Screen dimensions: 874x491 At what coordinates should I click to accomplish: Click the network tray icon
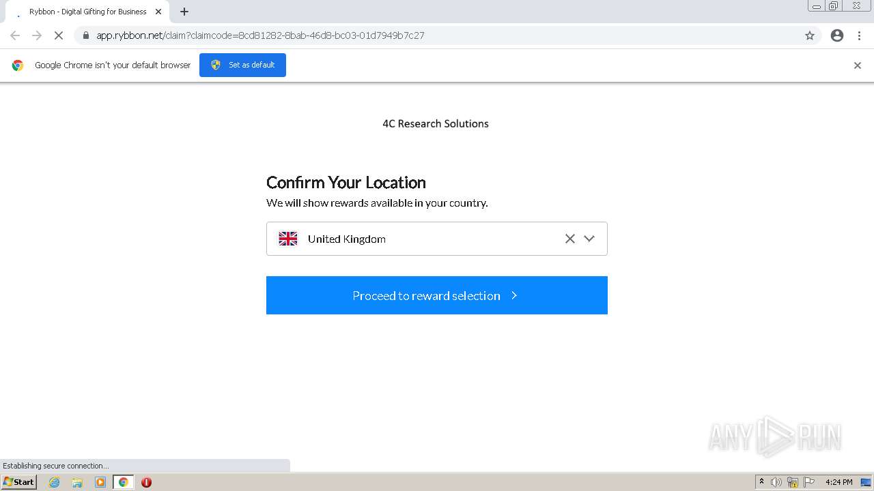793,482
